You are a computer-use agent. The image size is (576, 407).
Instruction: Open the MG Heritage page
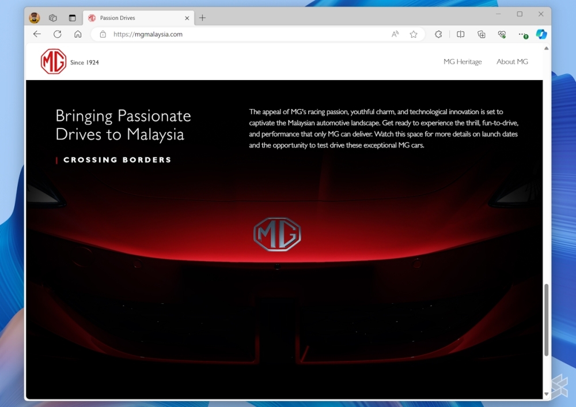click(463, 62)
